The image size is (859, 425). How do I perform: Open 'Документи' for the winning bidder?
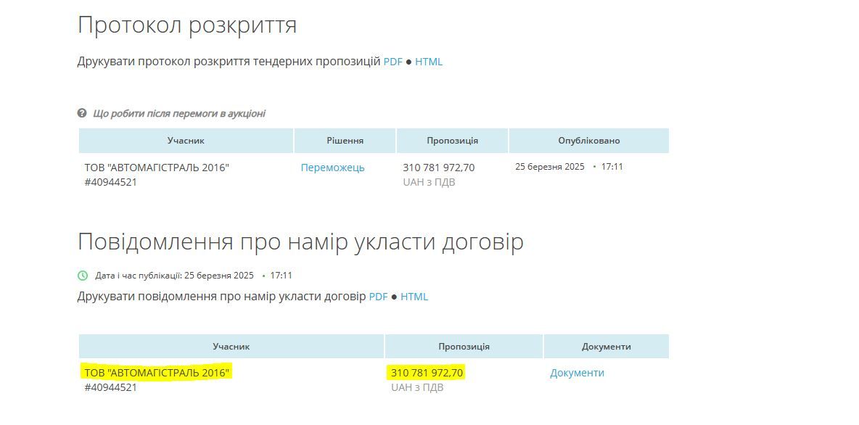(576, 372)
